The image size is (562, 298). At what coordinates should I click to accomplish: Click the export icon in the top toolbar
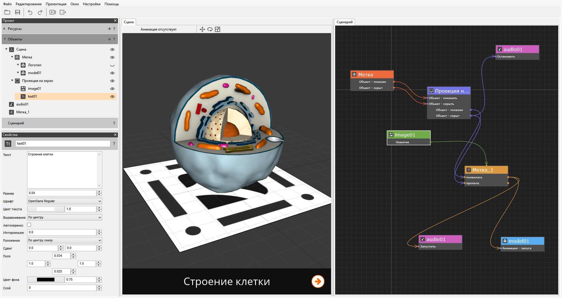(62, 12)
